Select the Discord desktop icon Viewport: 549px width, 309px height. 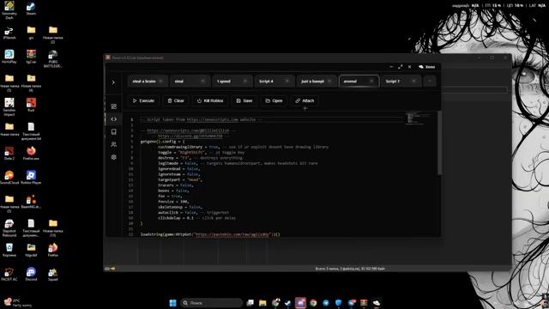31,274
